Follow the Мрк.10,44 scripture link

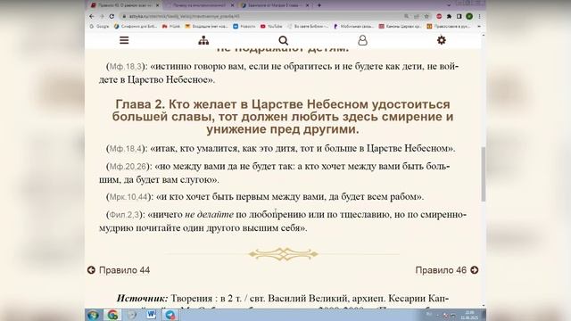[x=128, y=197]
